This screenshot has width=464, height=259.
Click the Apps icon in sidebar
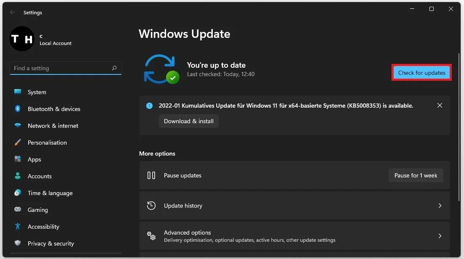[18, 159]
